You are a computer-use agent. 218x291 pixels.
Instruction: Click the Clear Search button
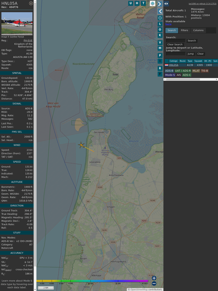tap(175, 45)
